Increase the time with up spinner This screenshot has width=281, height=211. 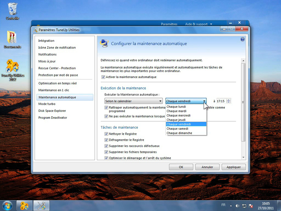[x=229, y=100]
